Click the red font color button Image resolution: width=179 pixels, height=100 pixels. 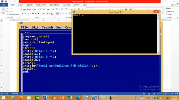[x=52, y=14]
